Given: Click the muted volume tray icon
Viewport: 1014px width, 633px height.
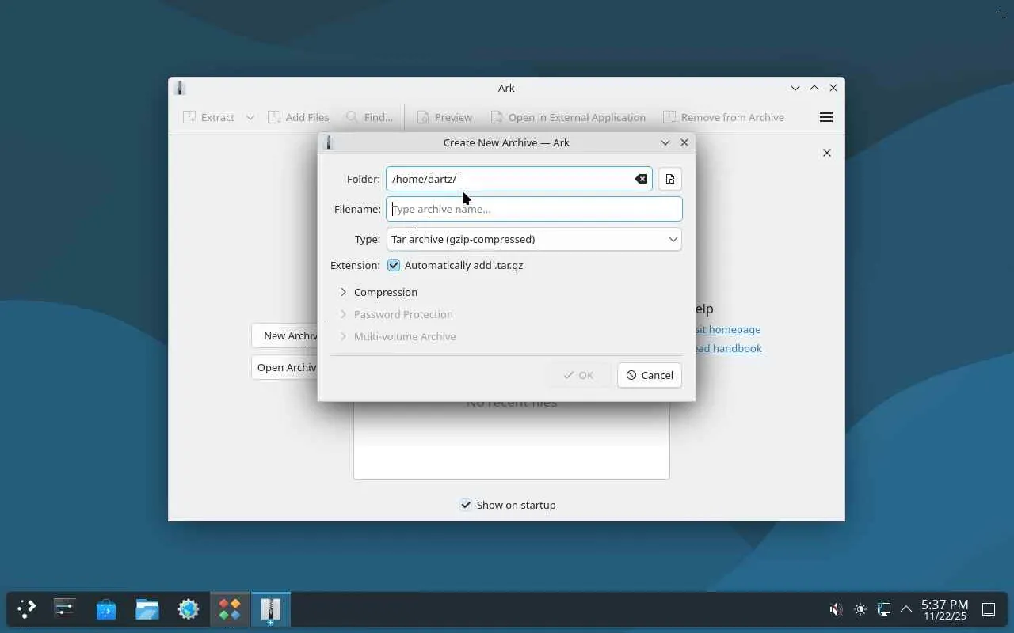Looking at the screenshot, I should coord(836,609).
